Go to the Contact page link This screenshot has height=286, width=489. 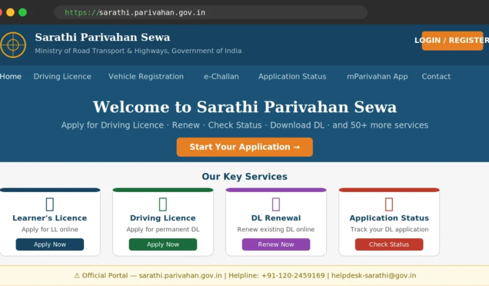tap(436, 76)
